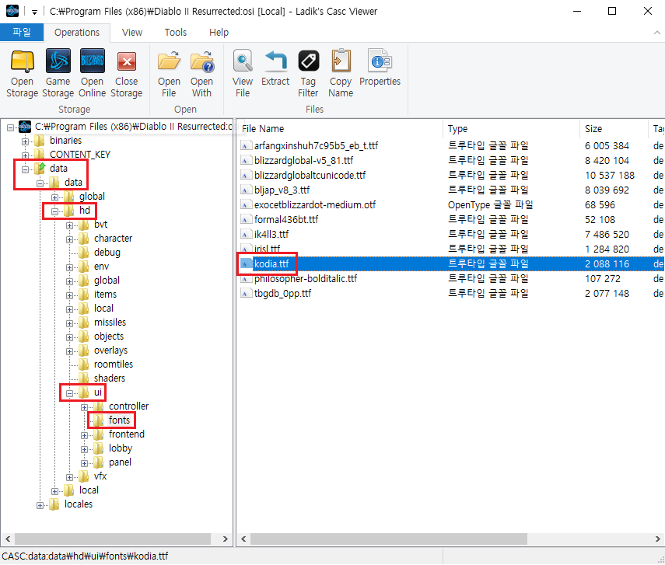This screenshot has width=665, height=565.
Task: Select the debug folder in tree
Action: [107, 253]
